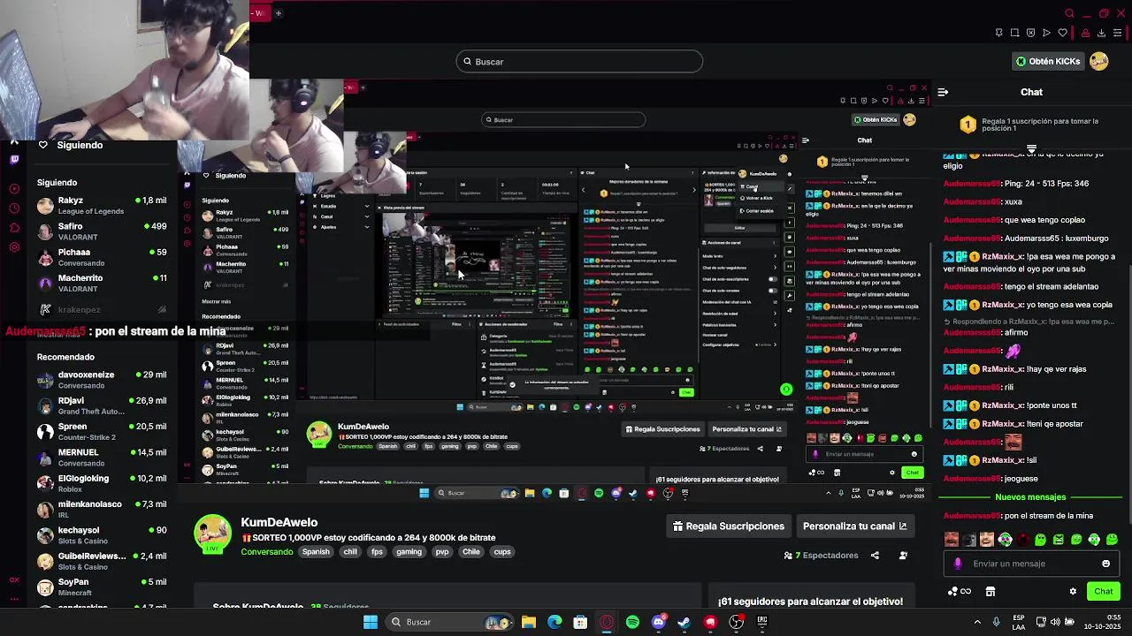Open a new browser tab
The width and height of the screenshot is (1132, 636).
pos(278,13)
